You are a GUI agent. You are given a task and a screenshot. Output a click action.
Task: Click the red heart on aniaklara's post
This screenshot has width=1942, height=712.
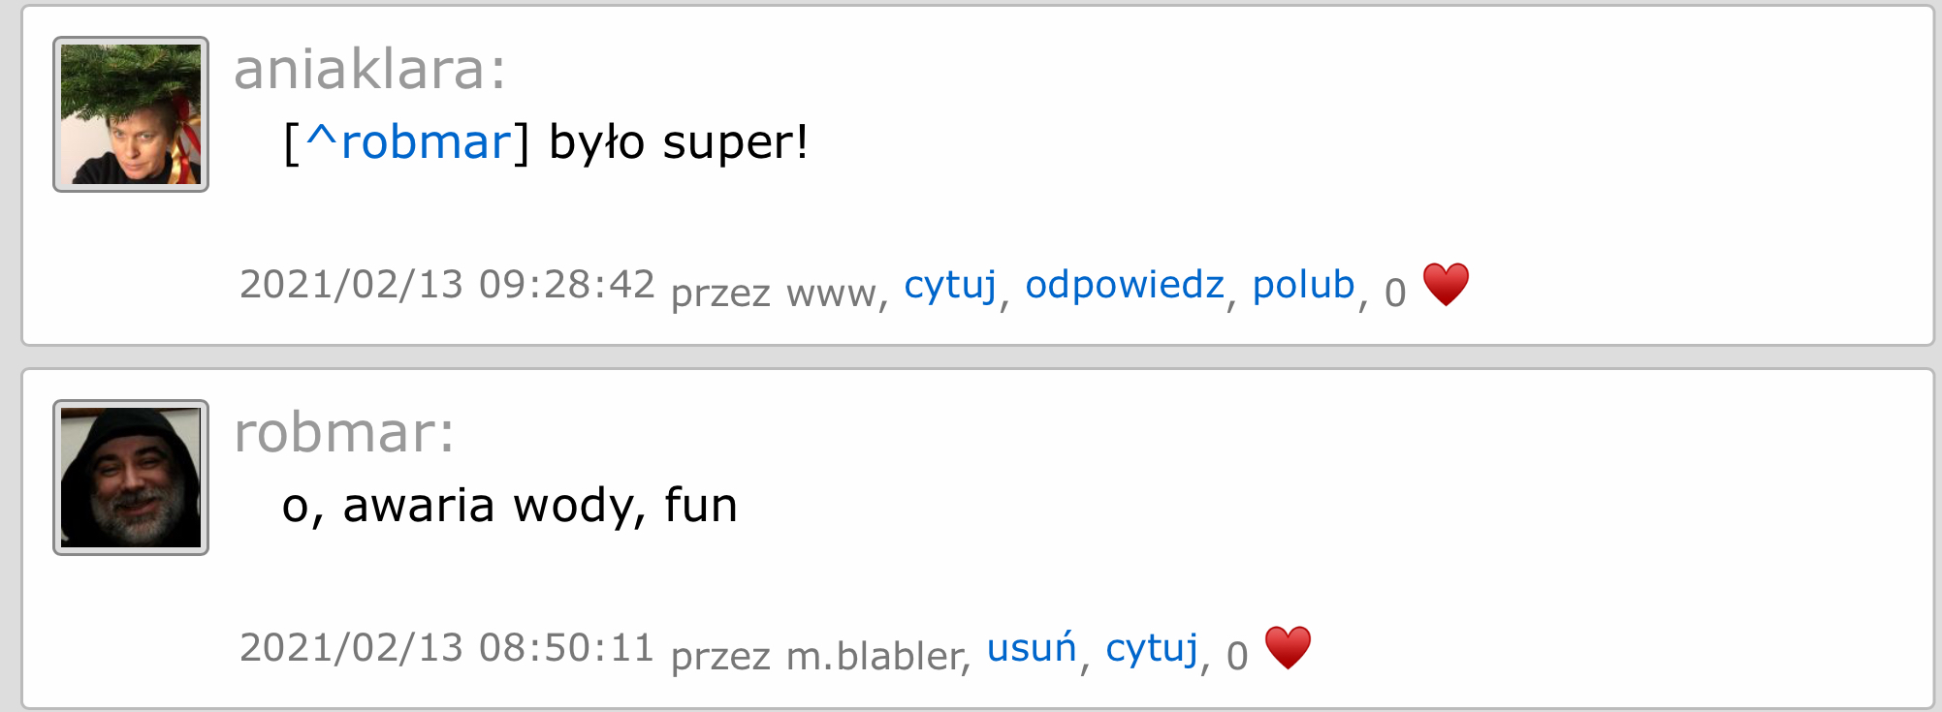click(1445, 286)
